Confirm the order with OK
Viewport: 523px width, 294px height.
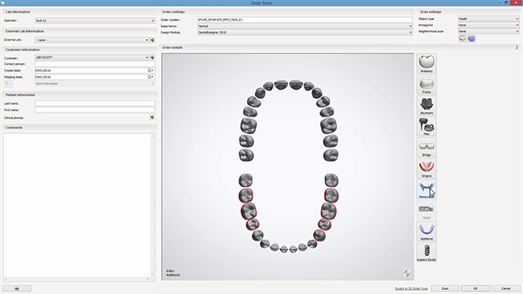pos(476,288)
